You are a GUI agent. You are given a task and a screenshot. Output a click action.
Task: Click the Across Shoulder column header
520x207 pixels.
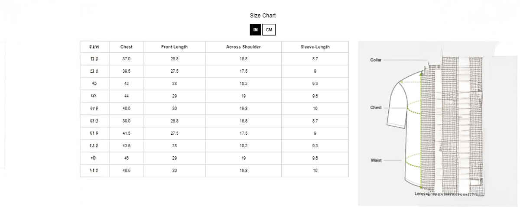coord(243,47)
